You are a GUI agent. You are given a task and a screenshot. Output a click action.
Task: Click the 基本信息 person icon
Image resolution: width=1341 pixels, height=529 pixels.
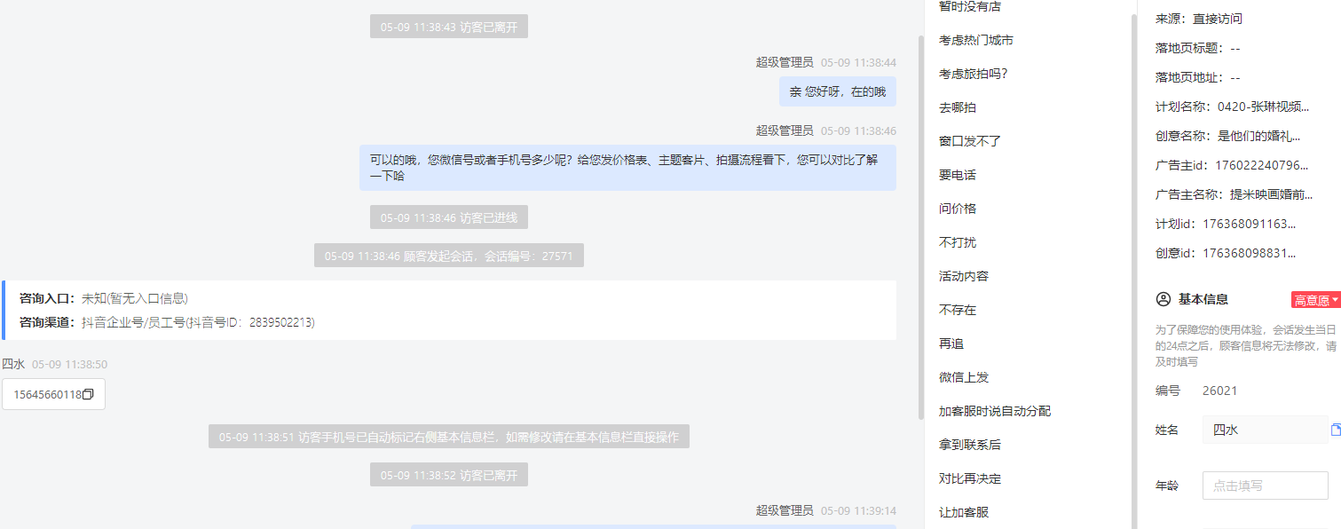pos(1163,300)
